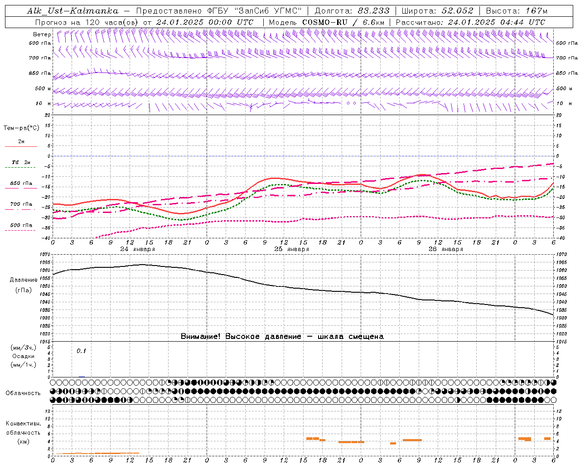580x464 pixels.
Task: Click the (км) unit under convective облачность
Action: [x=24, y=441]
